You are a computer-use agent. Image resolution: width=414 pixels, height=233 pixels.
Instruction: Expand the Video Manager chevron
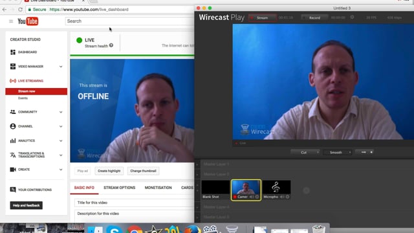point(61,67)
